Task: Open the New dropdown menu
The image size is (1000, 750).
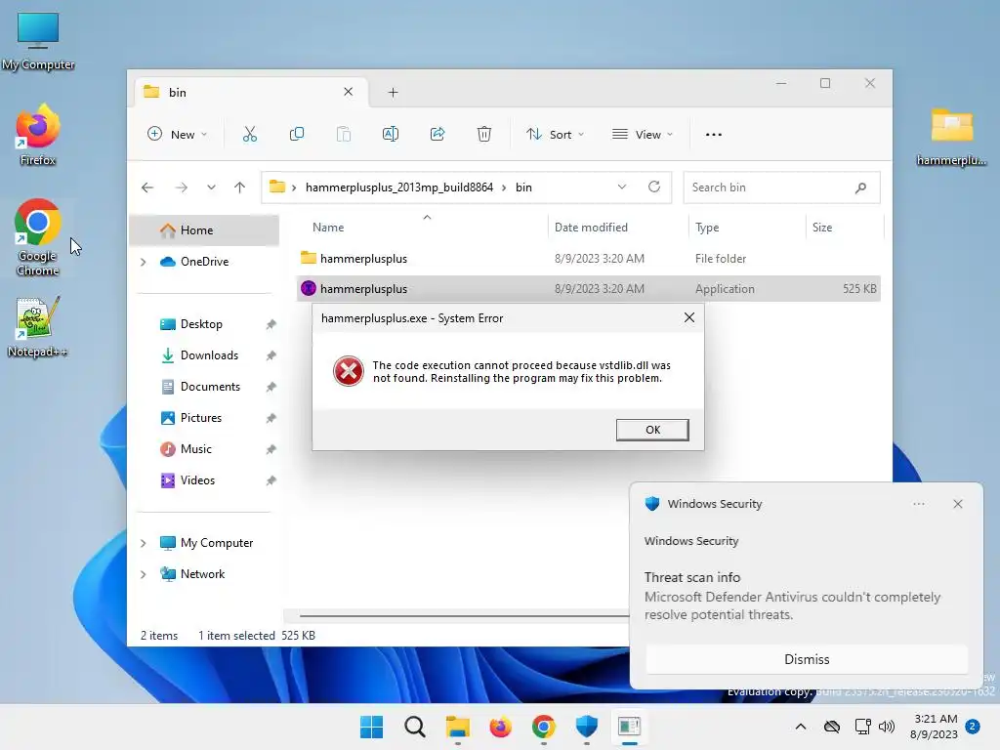Action: click(178, 135)
